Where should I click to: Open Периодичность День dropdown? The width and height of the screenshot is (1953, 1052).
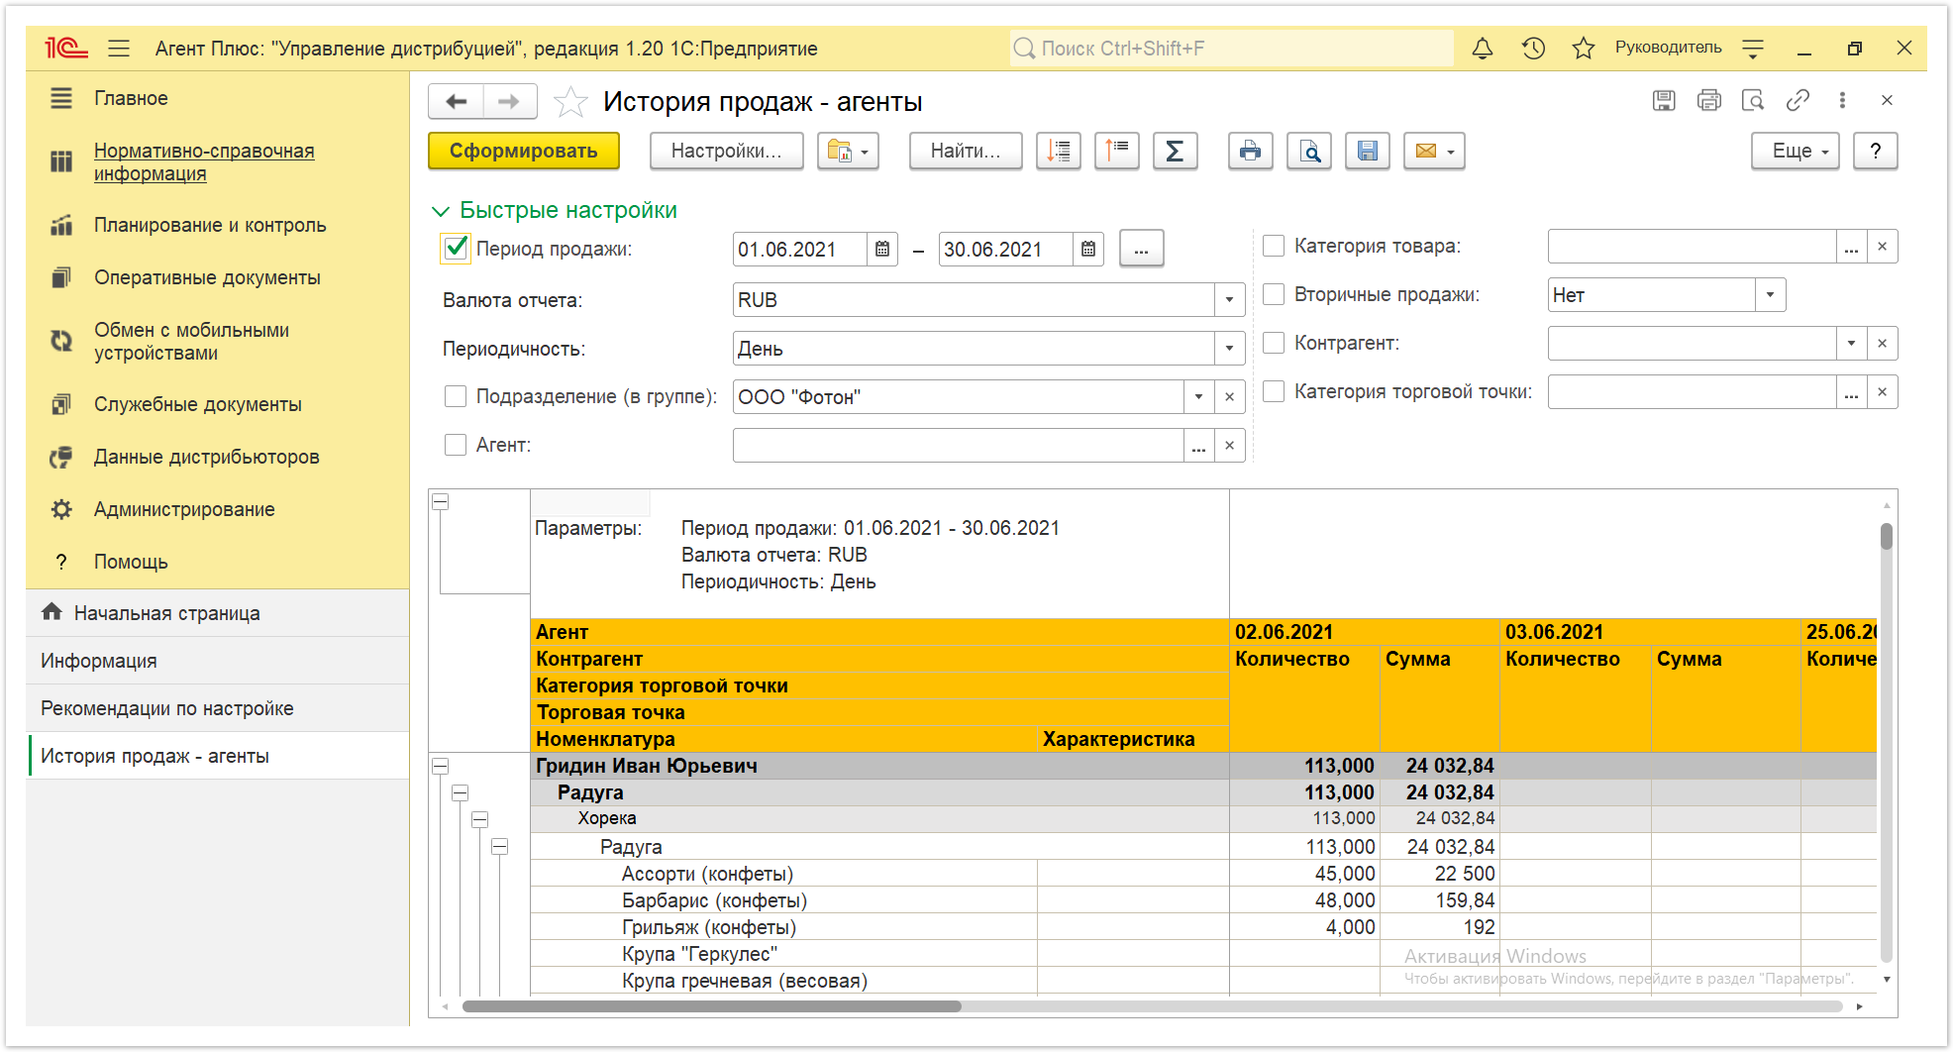pyautogui.click(x=1229, y=349)
